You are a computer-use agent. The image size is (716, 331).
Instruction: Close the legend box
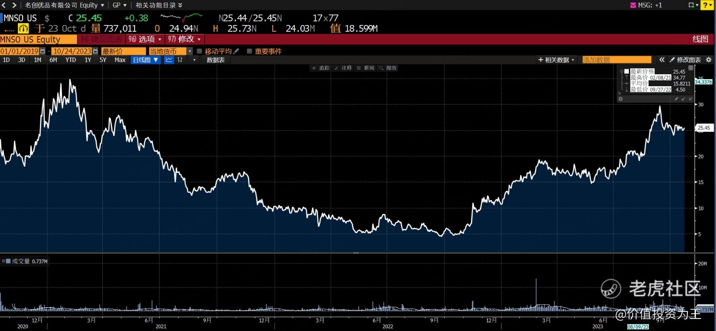pyautogui.click(x=691, y=99)
